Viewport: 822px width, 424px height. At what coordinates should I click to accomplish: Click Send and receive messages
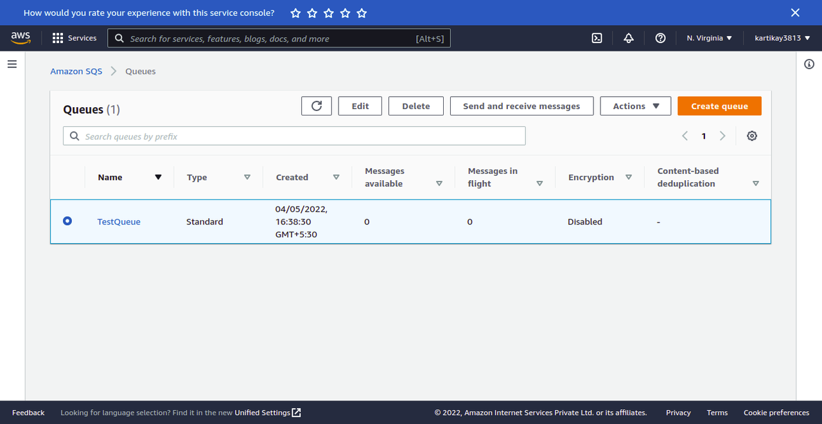(521, 106)
